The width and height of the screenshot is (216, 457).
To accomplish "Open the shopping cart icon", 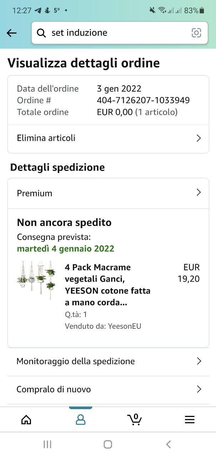I will 135,419.
